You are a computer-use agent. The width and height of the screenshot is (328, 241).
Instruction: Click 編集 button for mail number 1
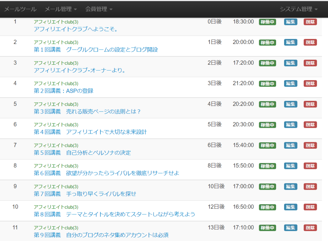[291, 22]
